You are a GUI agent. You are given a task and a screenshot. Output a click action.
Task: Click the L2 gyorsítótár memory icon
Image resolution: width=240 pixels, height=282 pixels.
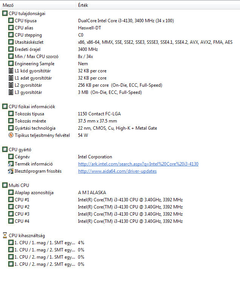point(11,85)
